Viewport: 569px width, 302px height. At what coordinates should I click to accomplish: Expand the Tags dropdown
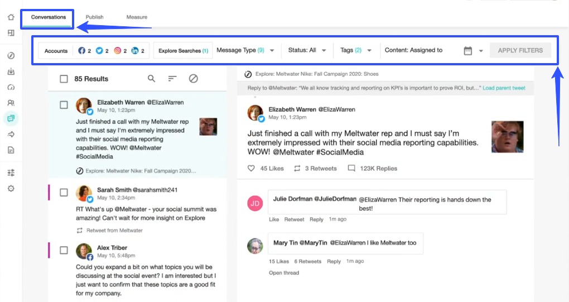pyautogui.click(x=356, y=50)
